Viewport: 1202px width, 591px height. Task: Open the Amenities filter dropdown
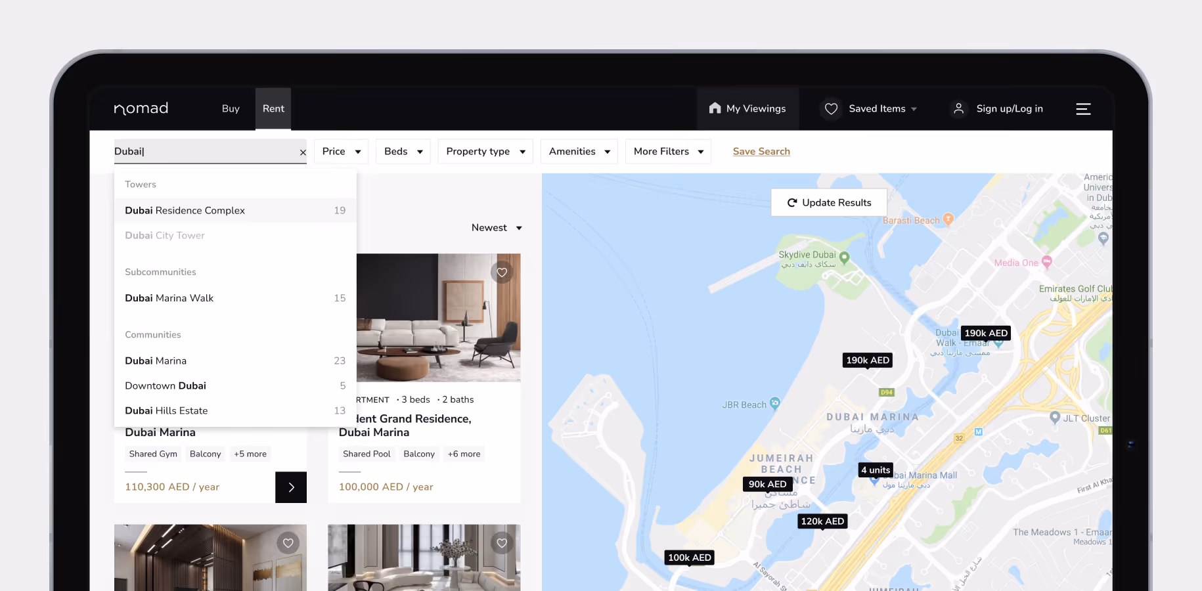[x=579, y=152]
